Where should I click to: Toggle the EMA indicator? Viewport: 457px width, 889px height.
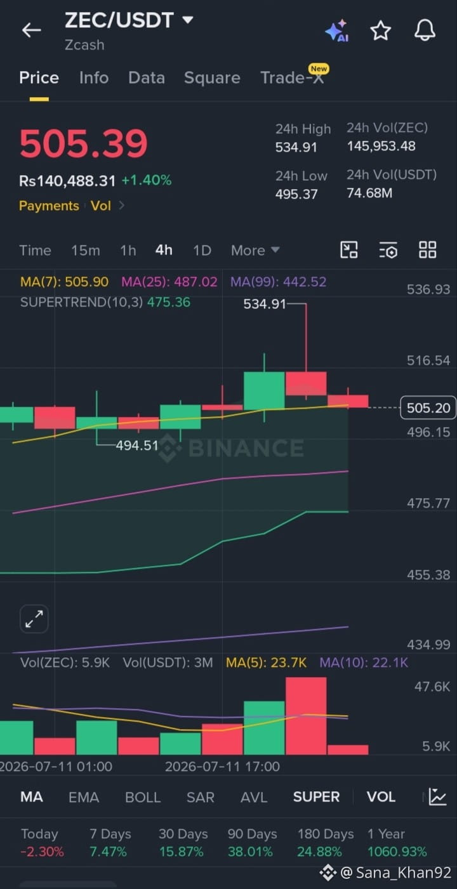[x=84, y=797]
